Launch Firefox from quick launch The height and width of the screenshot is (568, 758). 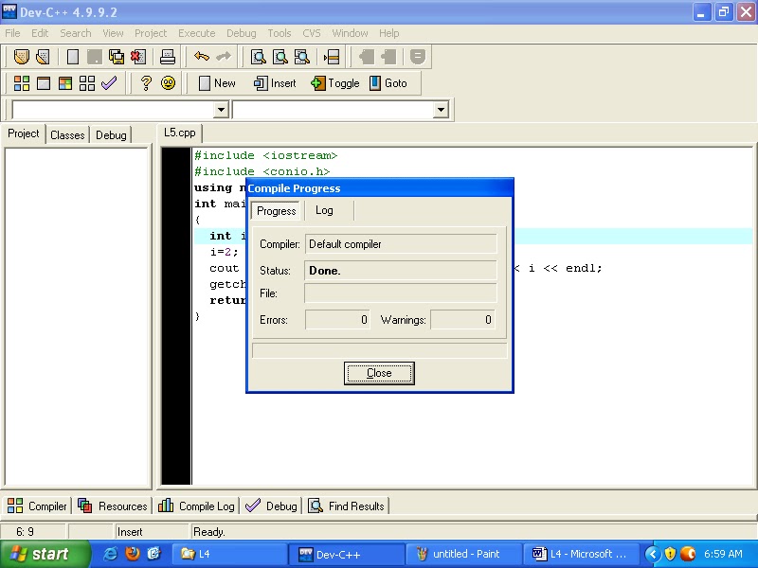click(132, 554)
